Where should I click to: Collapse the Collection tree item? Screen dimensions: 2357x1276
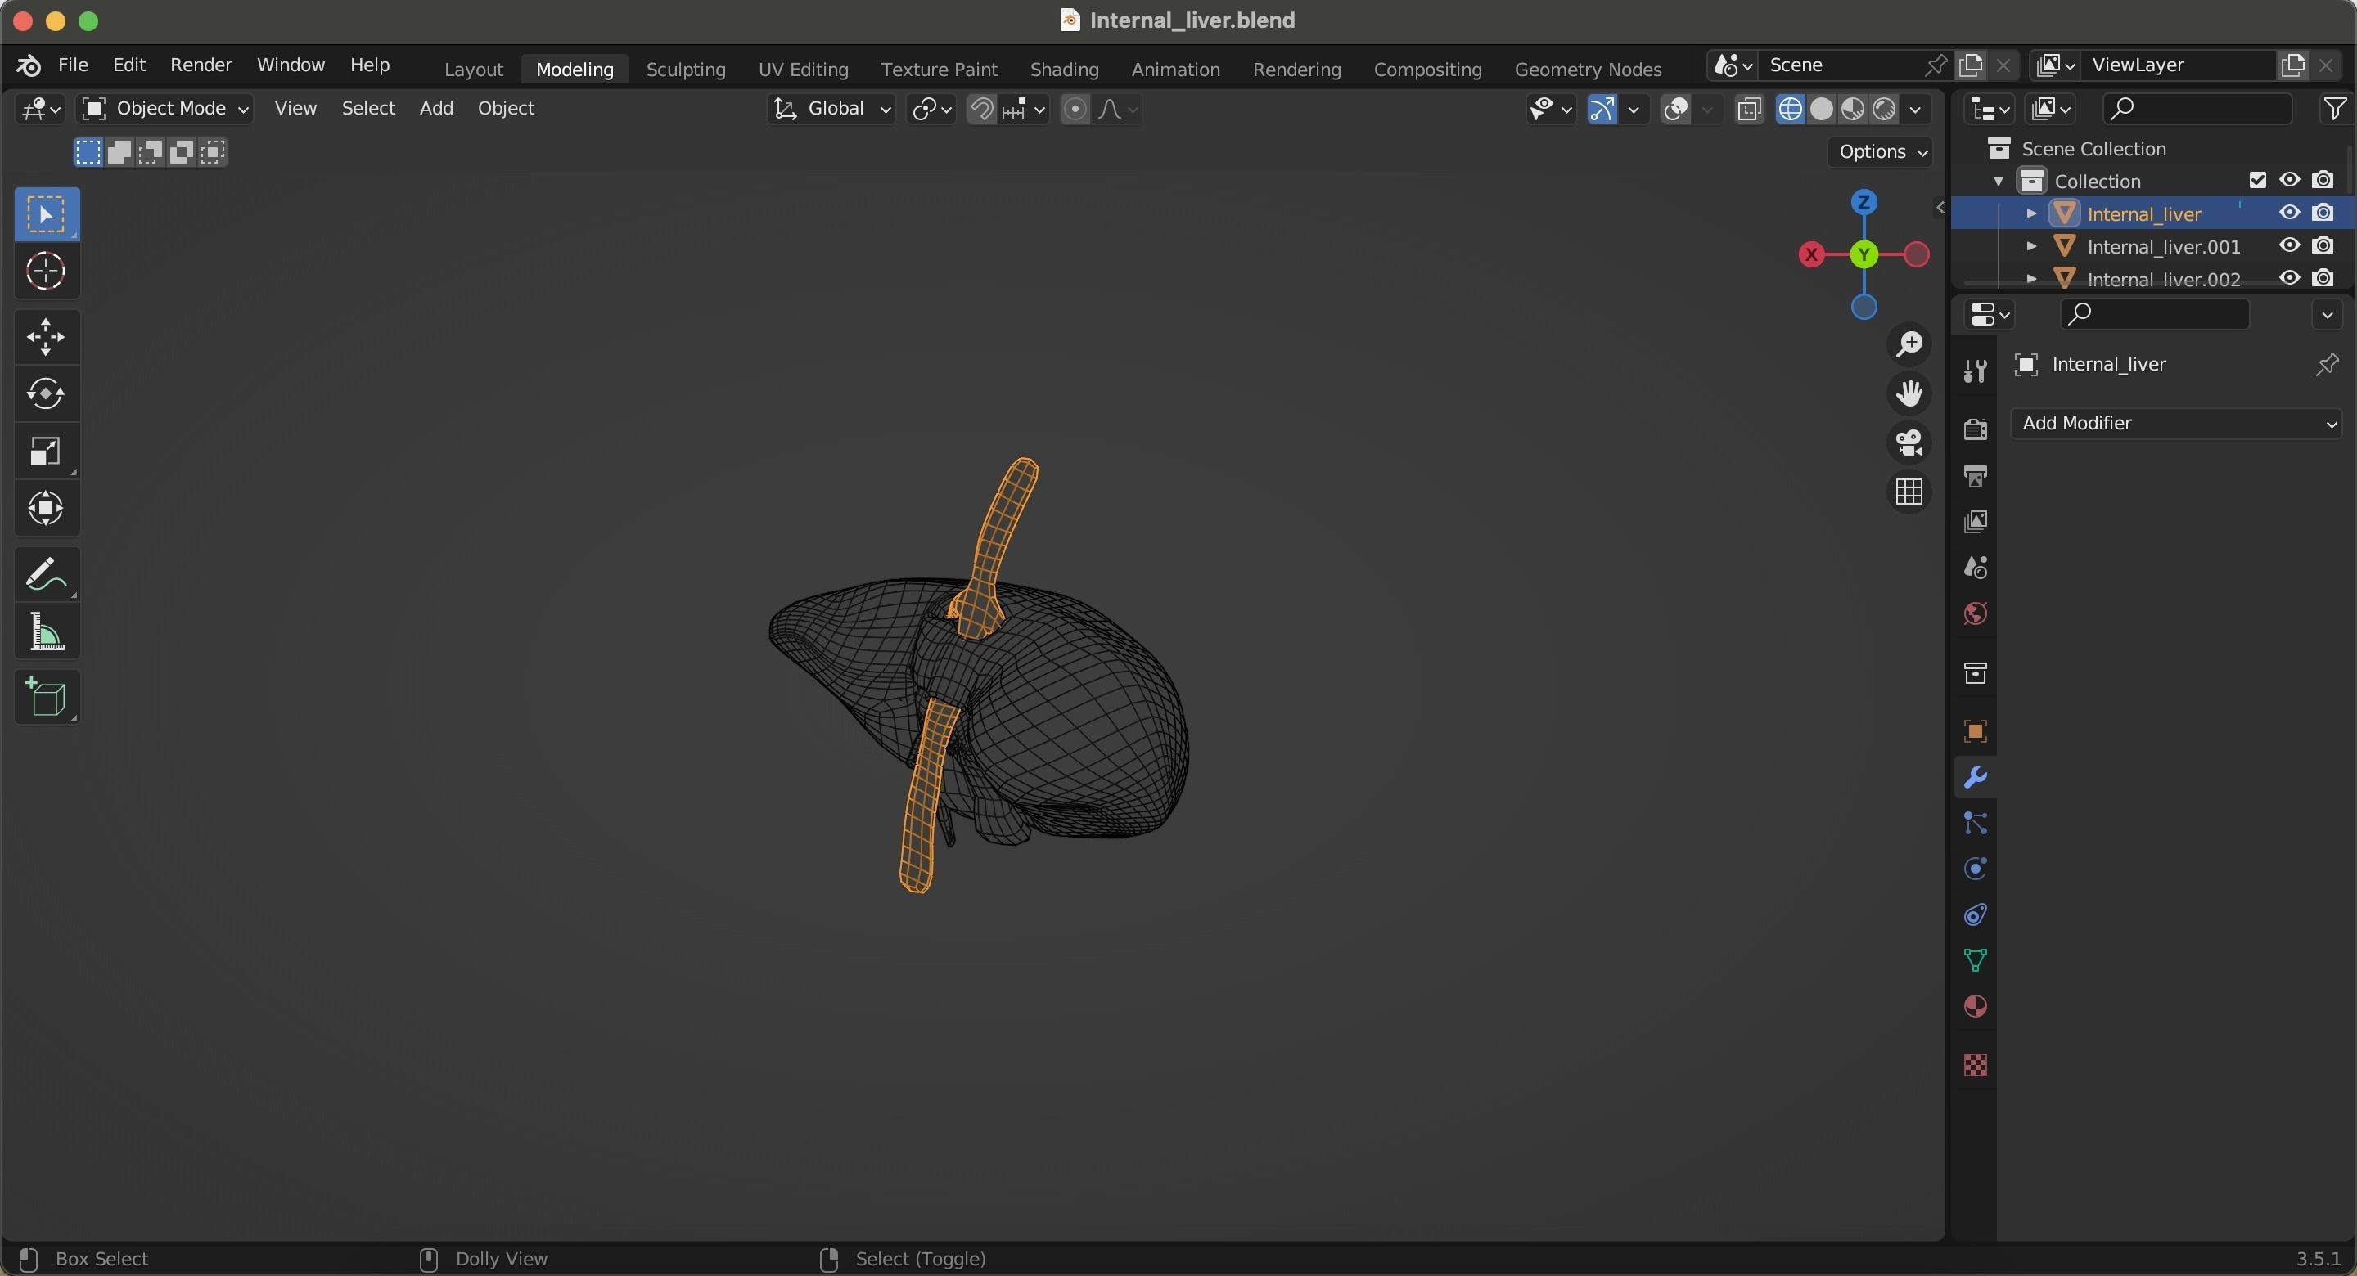(x=1999, y=181)
